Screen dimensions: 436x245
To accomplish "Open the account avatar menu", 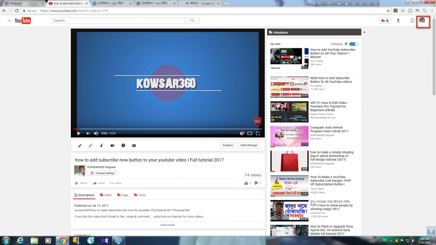I will click(x=422, y=21).
